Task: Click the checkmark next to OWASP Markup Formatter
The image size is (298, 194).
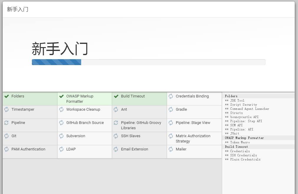Action: tap(61, 96)
